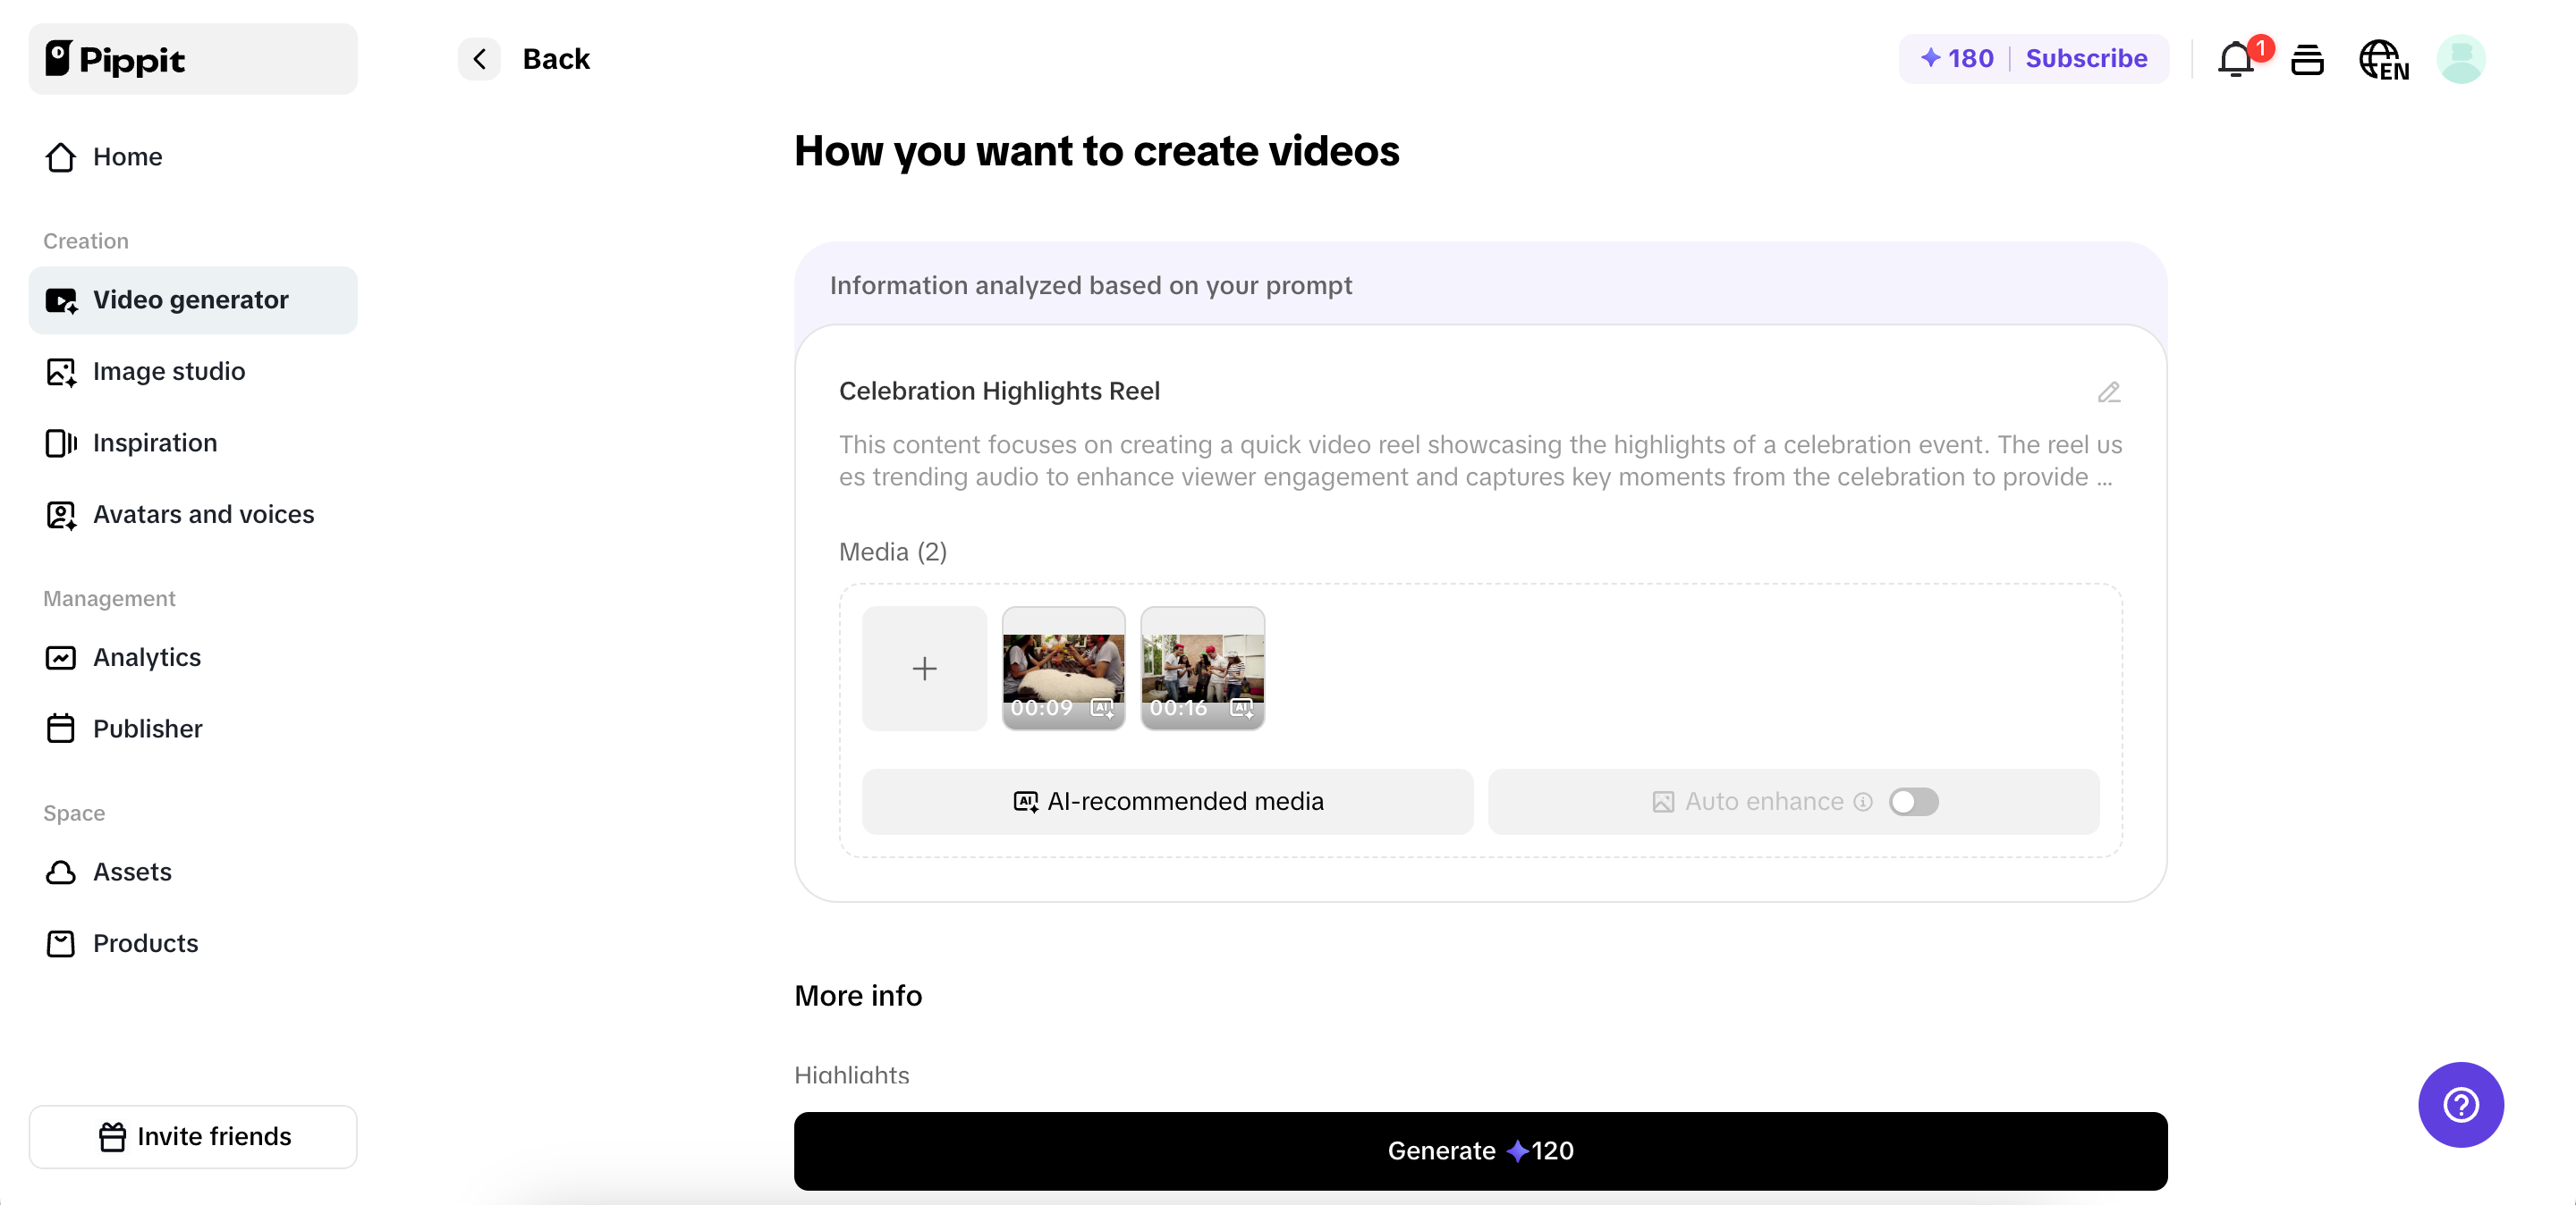Click the plus tile to add more media

coord(924,669)
